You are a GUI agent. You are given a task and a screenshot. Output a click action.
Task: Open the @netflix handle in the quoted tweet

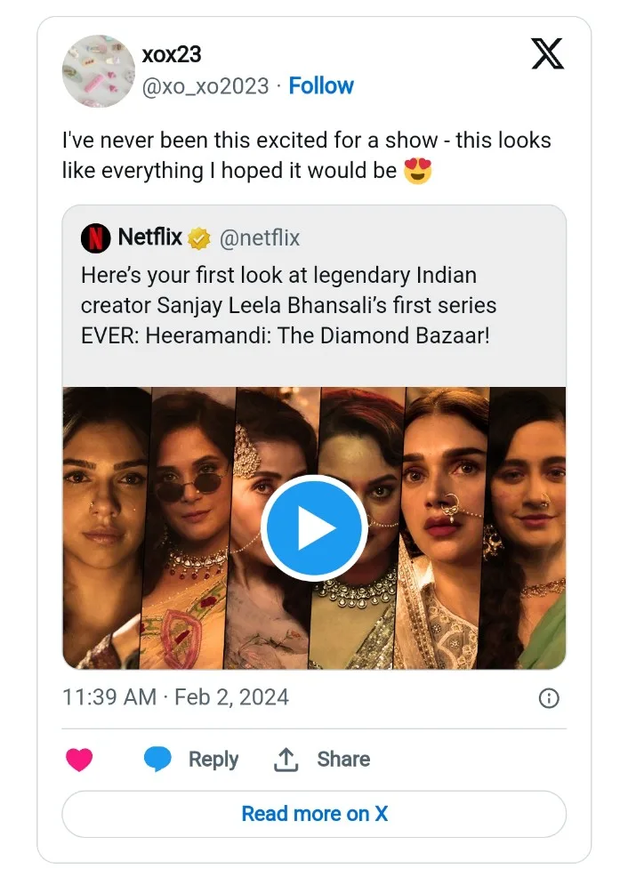point(260,238)
